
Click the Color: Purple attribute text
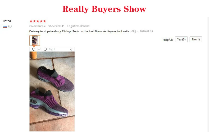coord(38,26)
